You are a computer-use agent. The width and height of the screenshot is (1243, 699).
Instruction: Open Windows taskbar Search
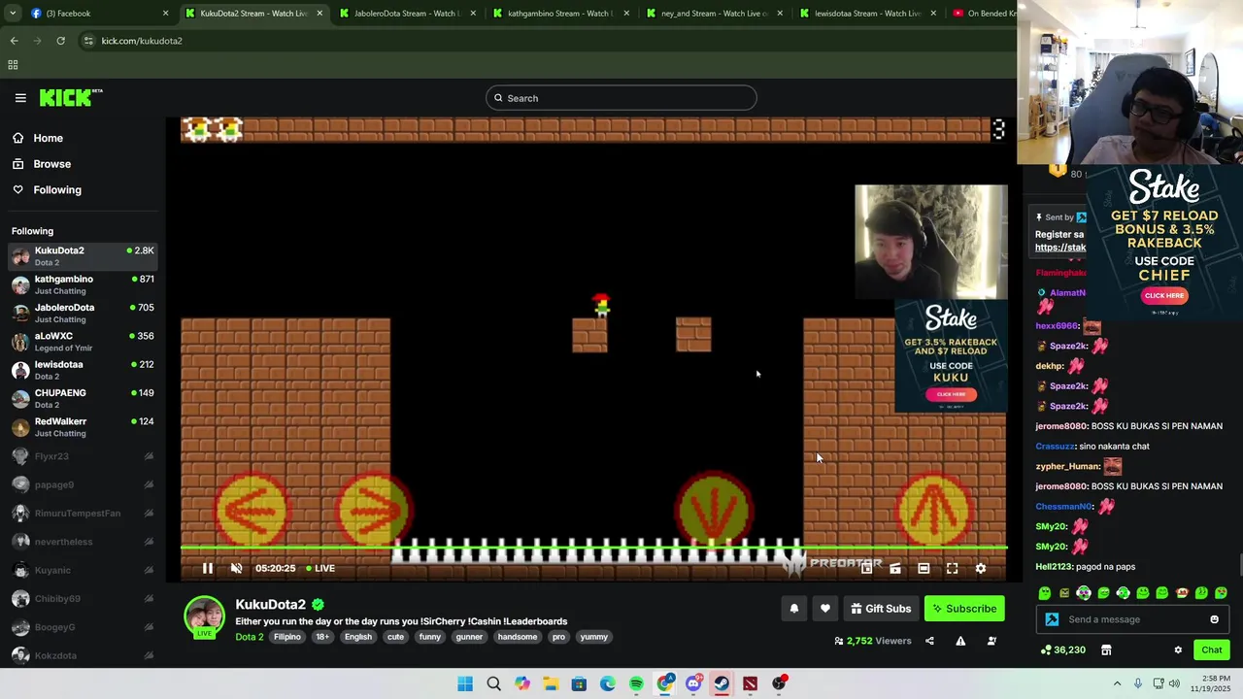pos(493,683)
